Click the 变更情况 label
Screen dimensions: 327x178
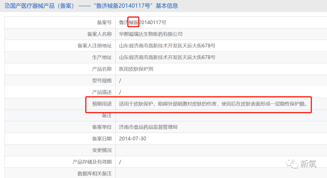[102, 150]
